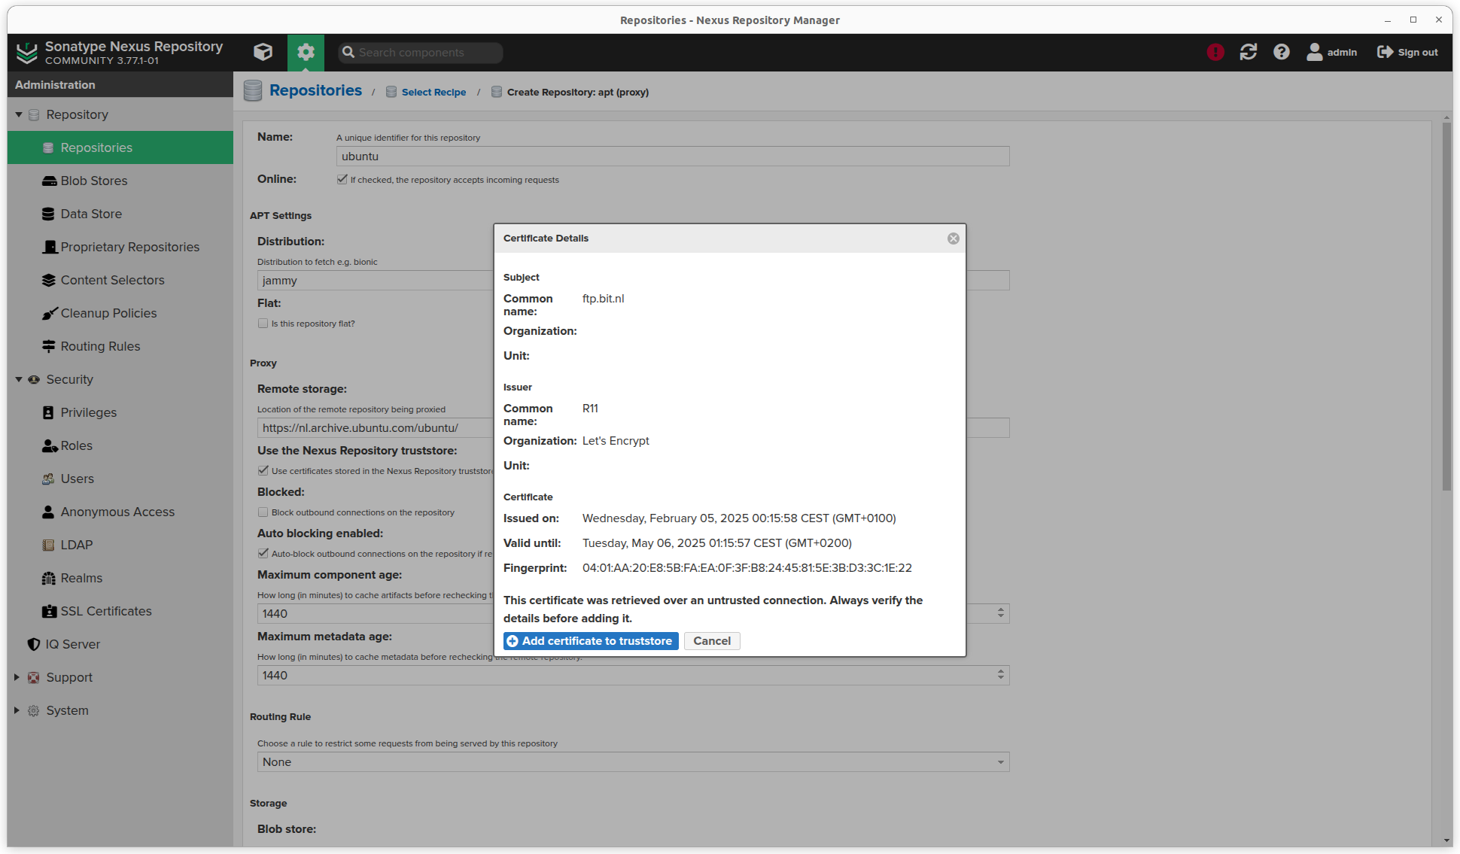The width and height of the screenshot is (1460, 854).
Task: Open Repositories in the sidebar
Action: [x=120, y=147]
